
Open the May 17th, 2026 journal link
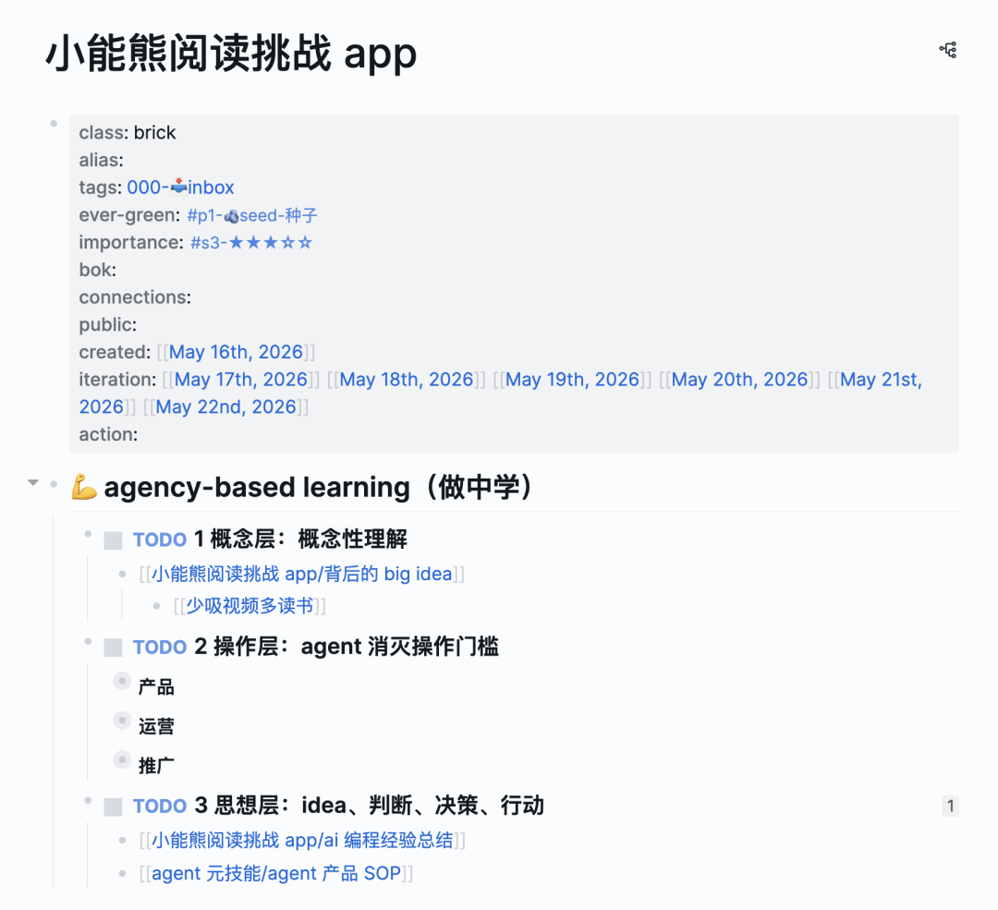(x=240, y=380)
